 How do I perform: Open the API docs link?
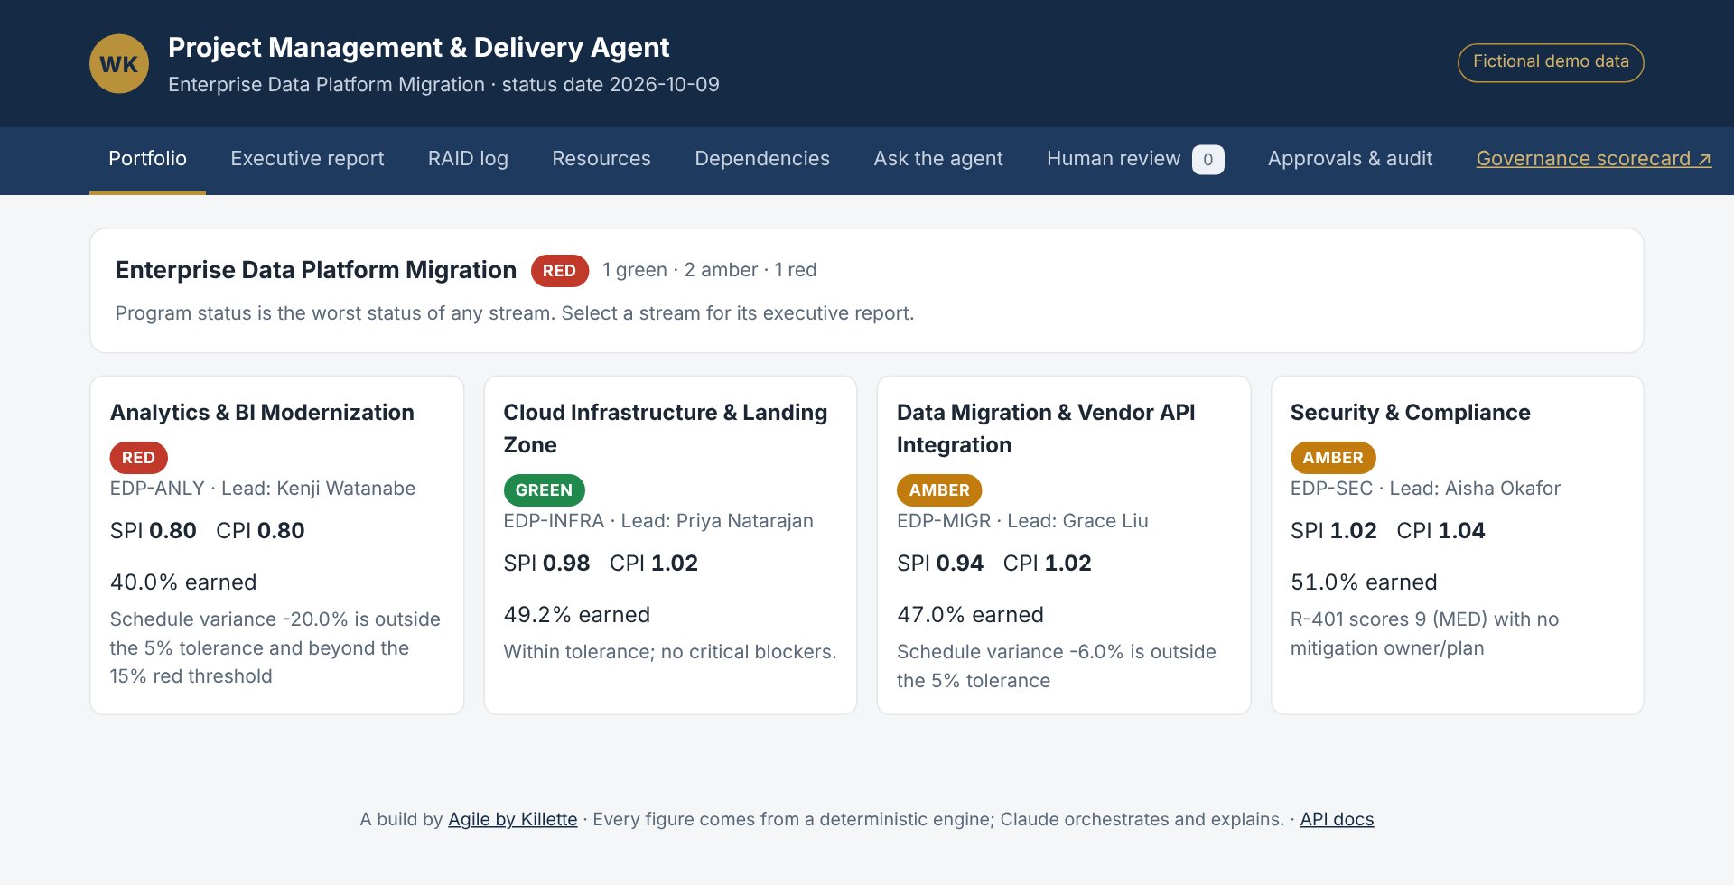(x=1337, y=819)
